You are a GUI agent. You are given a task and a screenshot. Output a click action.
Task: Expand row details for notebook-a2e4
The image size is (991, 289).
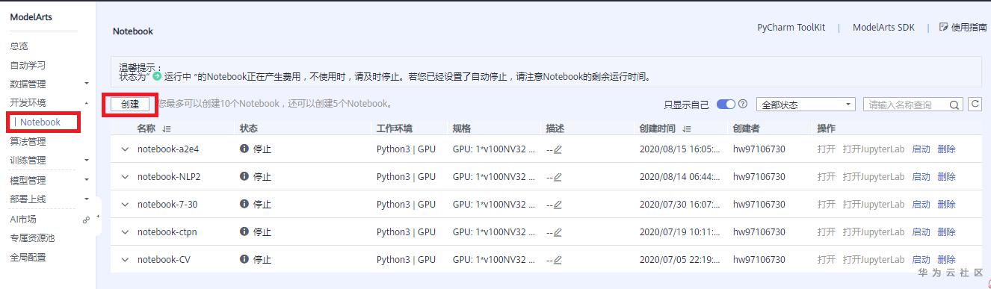pos(125,149)
